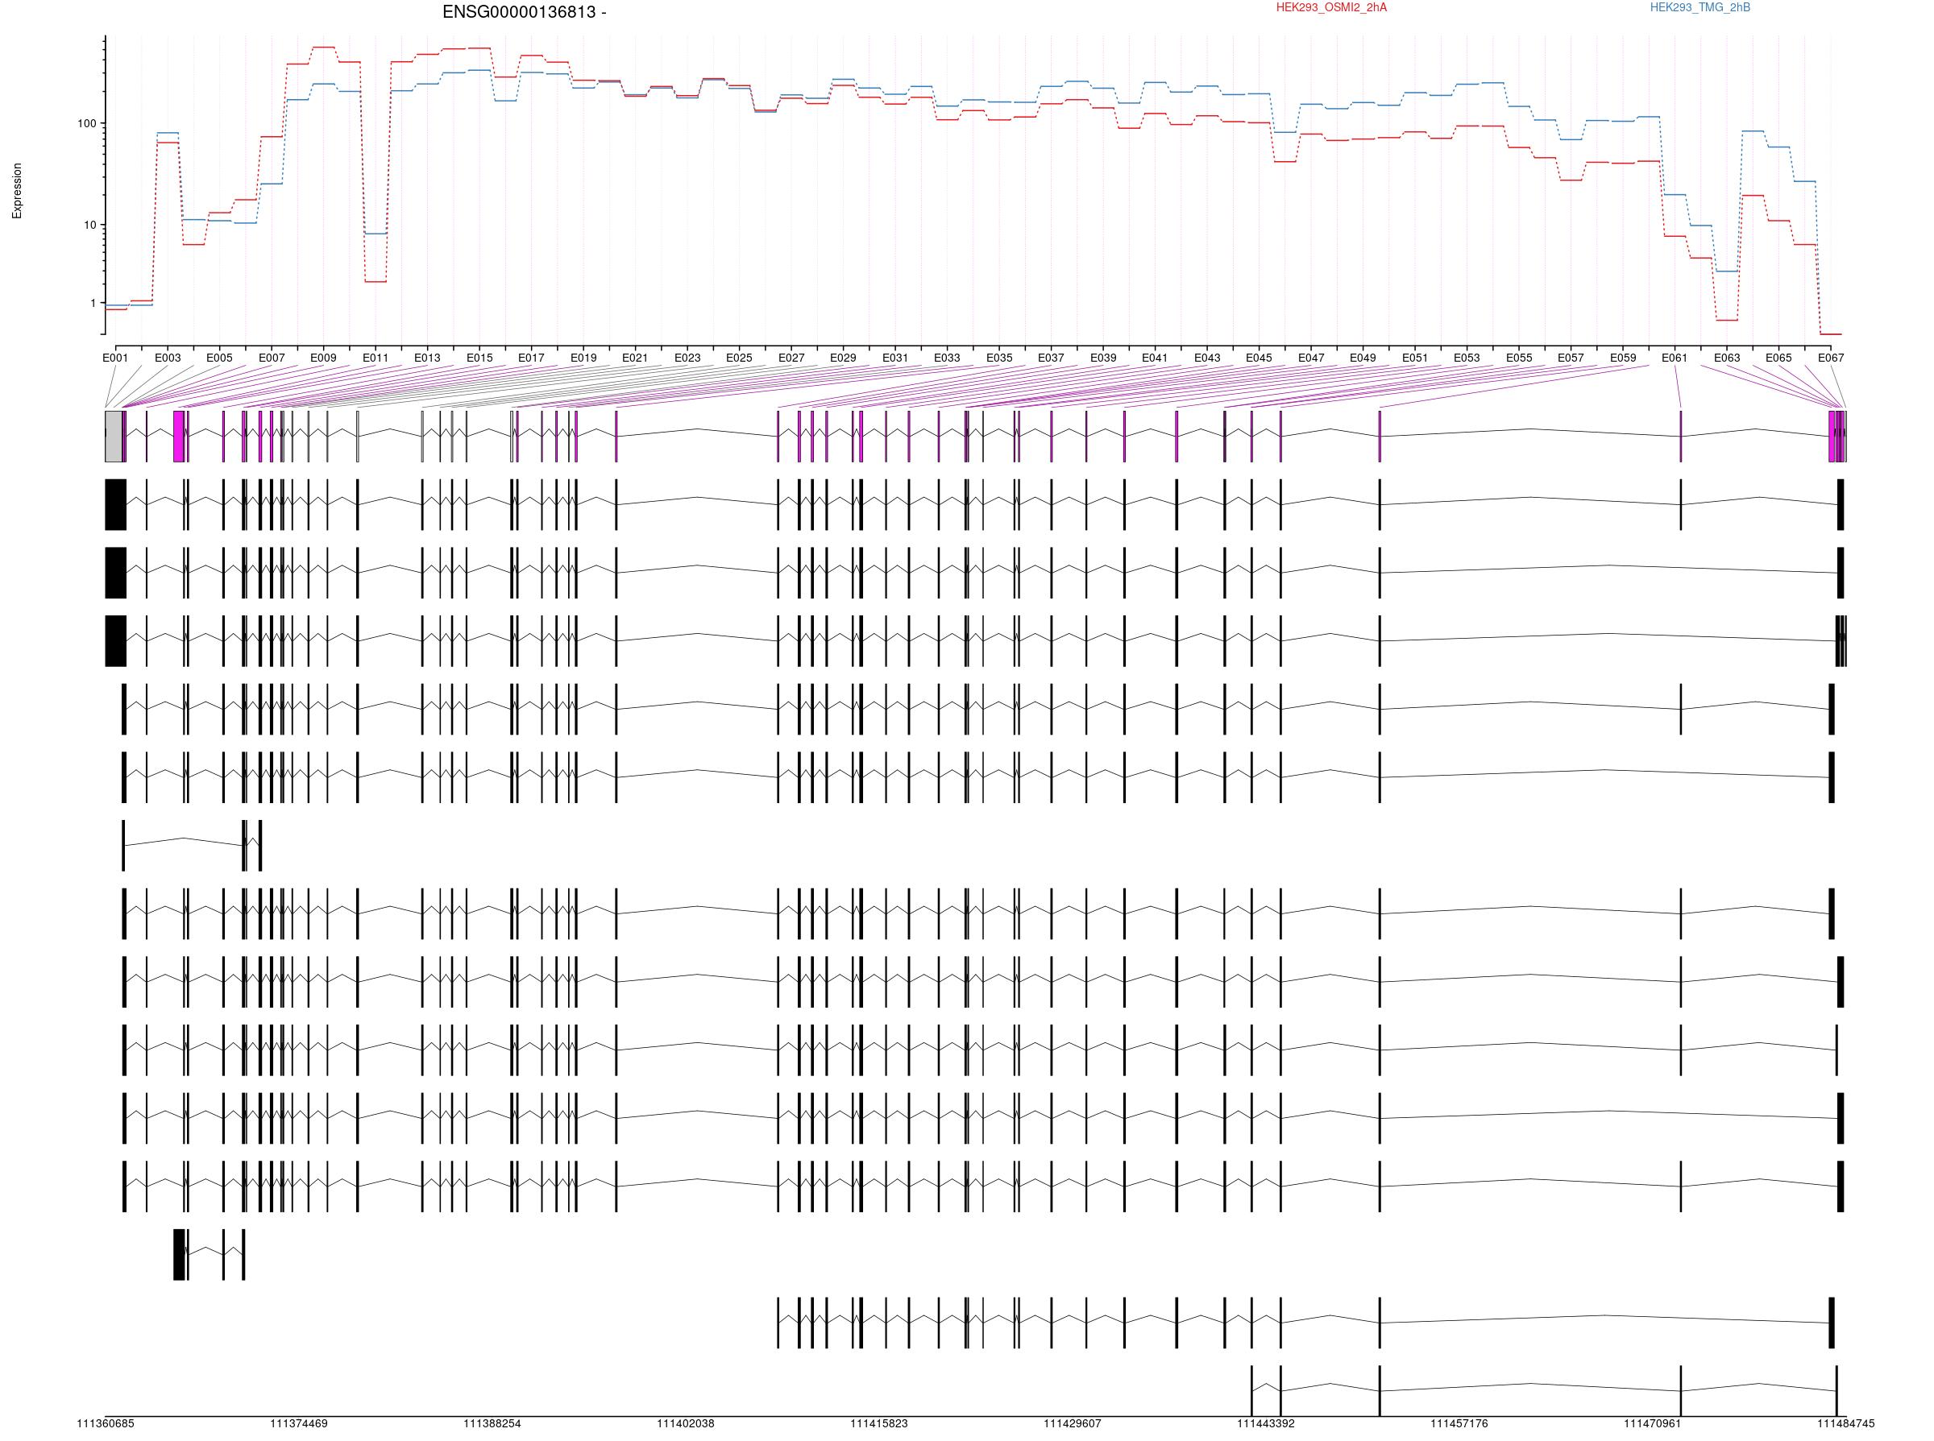Select exon label E065
The width and height of the screenshot is (1934, 1441).
click(x=1778, y=358)
